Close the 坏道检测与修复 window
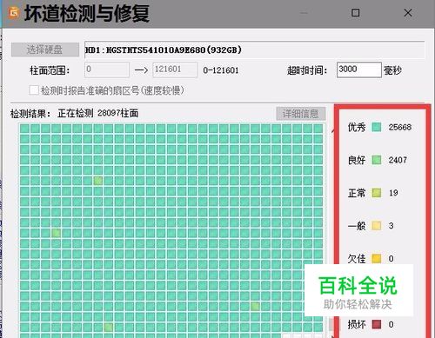This screenshot has width=435, height=338. point(408,13)
